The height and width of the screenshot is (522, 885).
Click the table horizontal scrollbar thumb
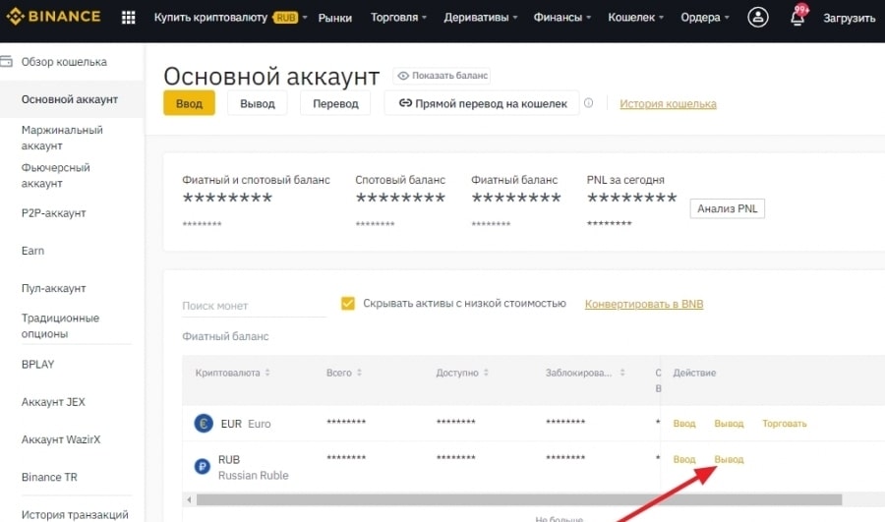(x=519, y=499)
